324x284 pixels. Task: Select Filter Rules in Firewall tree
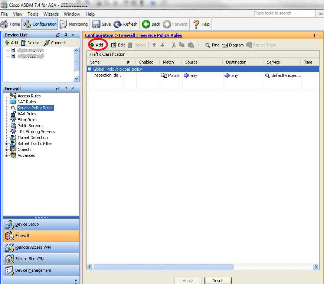(x=27, y=120)
